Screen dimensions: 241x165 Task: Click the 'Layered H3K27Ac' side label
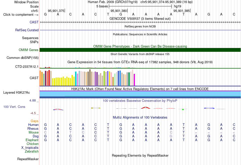[16, 93]
